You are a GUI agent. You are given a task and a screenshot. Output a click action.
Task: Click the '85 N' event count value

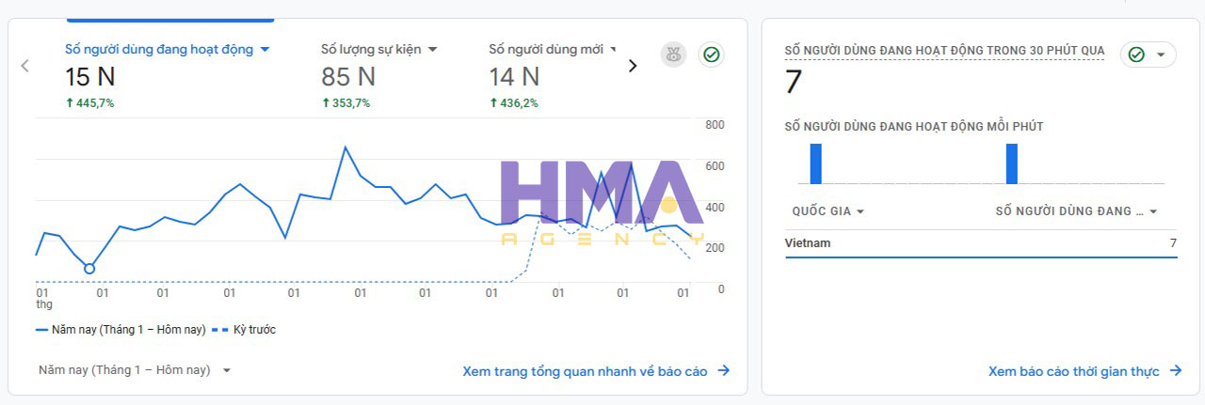[x=348, y=77]
